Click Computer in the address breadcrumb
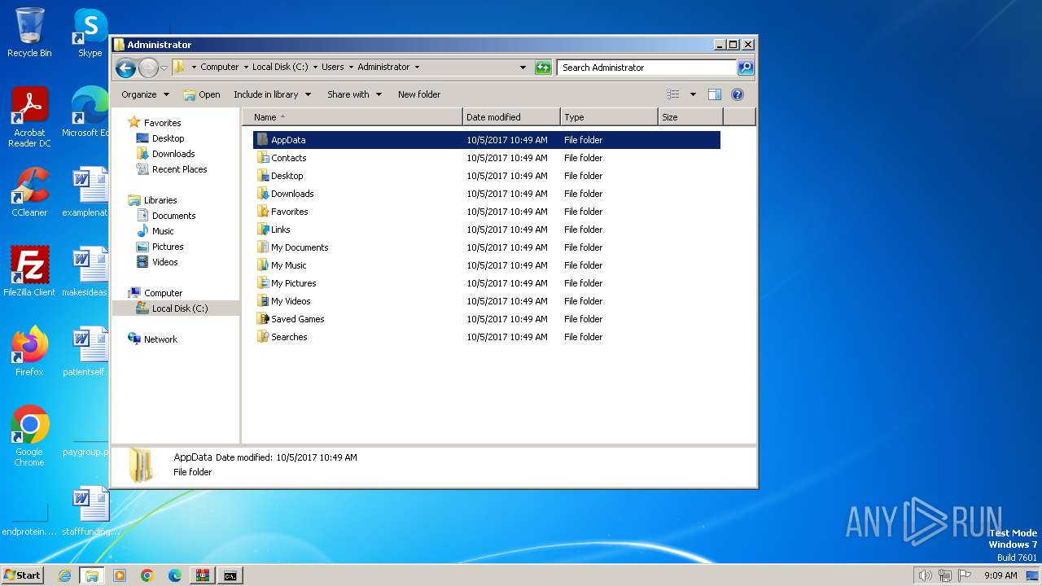This screenshot has width=1042, height=586. point(220,68)
